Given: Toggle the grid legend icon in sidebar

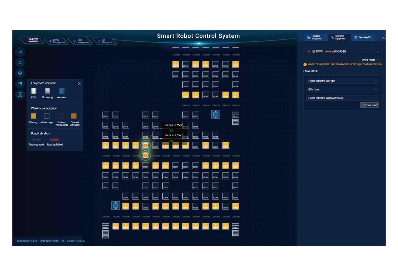Looking at the screenshot, I should click(20, 84).
